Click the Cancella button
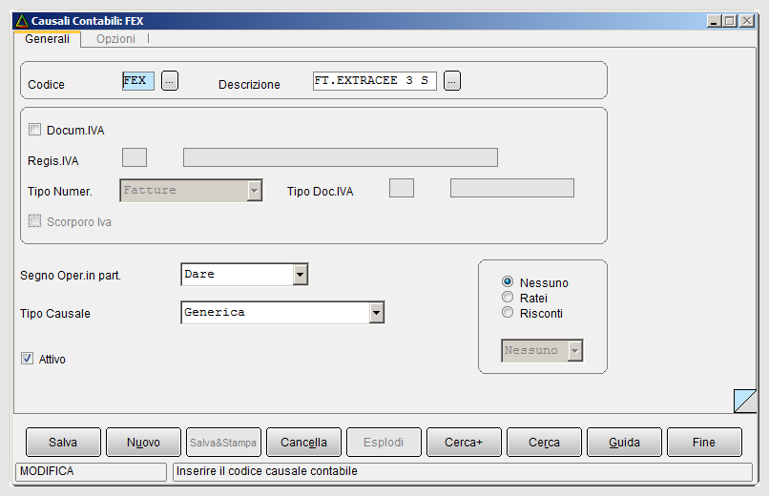769x496 pixels. click(x=303, y=442)
